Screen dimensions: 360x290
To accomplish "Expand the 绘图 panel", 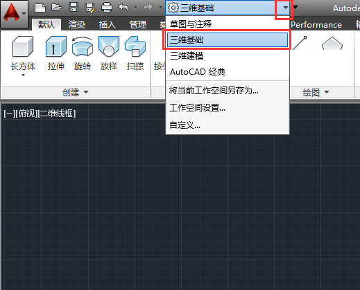I will click(x=316, y=92).
